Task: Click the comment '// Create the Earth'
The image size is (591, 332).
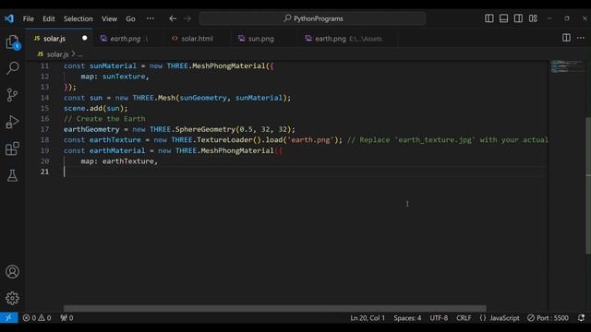Action: tap(104, 119)
